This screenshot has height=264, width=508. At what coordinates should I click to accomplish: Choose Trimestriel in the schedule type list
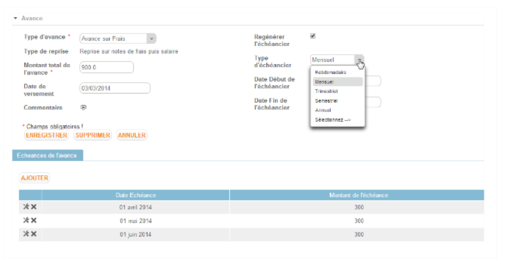click(x=326, y=91)
